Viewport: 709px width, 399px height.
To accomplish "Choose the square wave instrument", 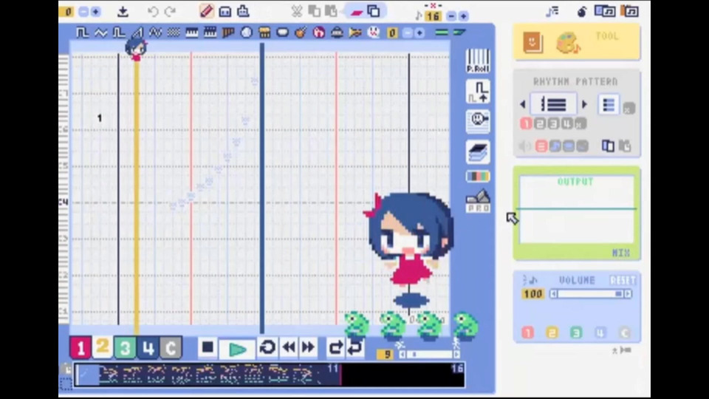I will coord(82,33).
